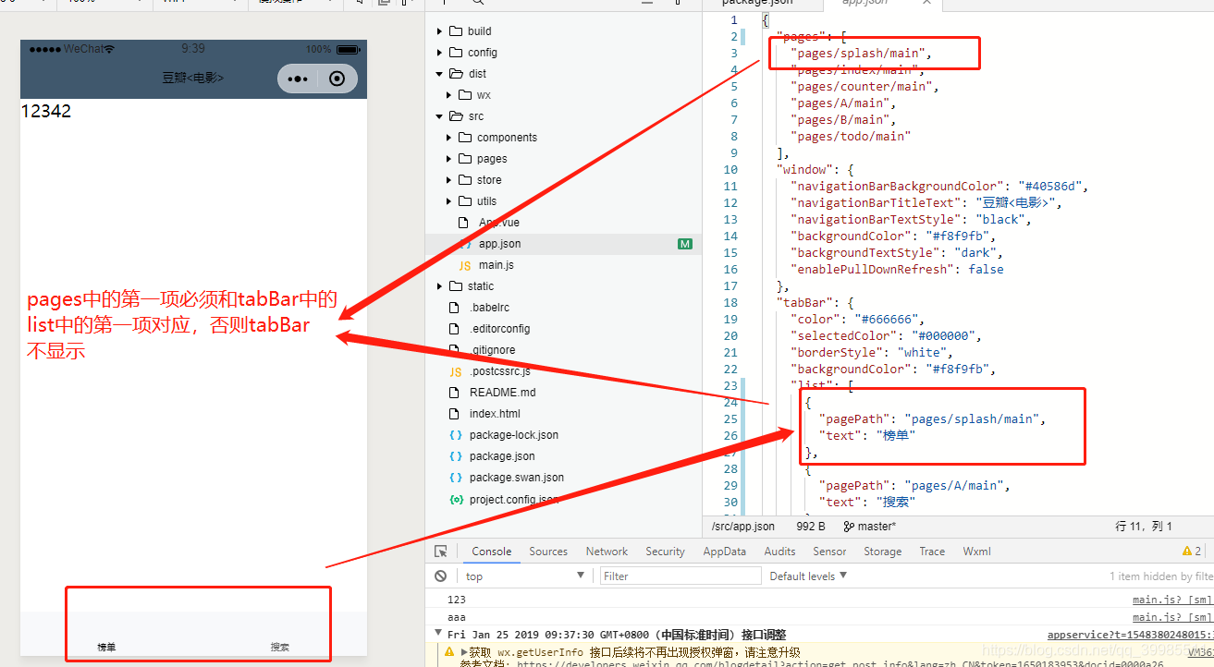Image resolution: width=1214 pixels, height=667 pixels.
Task: Open the Default levels dropdown
Action: tap(808, 576)
